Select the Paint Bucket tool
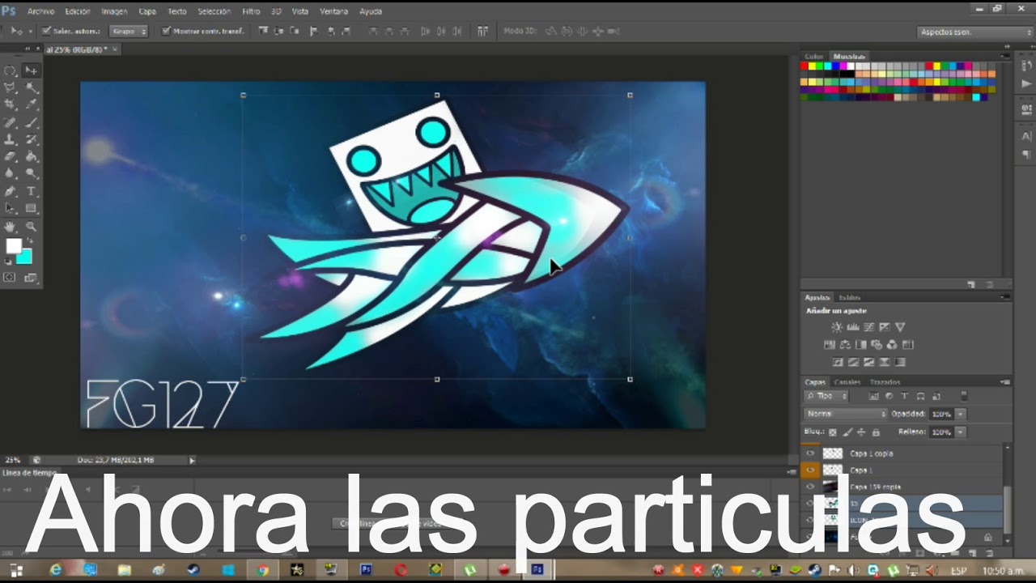Viewport: 1036px width, 583px height. coord(32,157)
